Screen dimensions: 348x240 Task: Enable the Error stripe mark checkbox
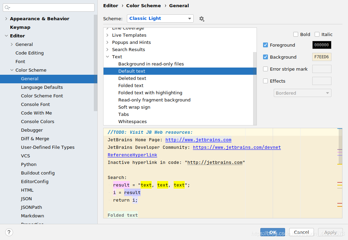tap(265, 69)
